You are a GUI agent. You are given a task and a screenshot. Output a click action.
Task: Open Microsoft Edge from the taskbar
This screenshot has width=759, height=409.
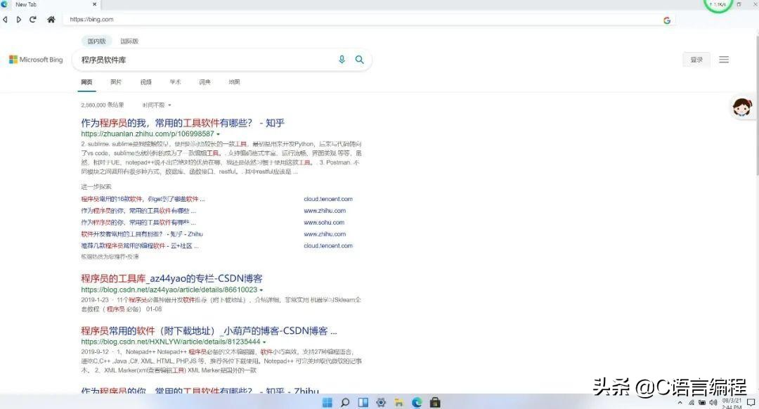click(x=416, y=403)
